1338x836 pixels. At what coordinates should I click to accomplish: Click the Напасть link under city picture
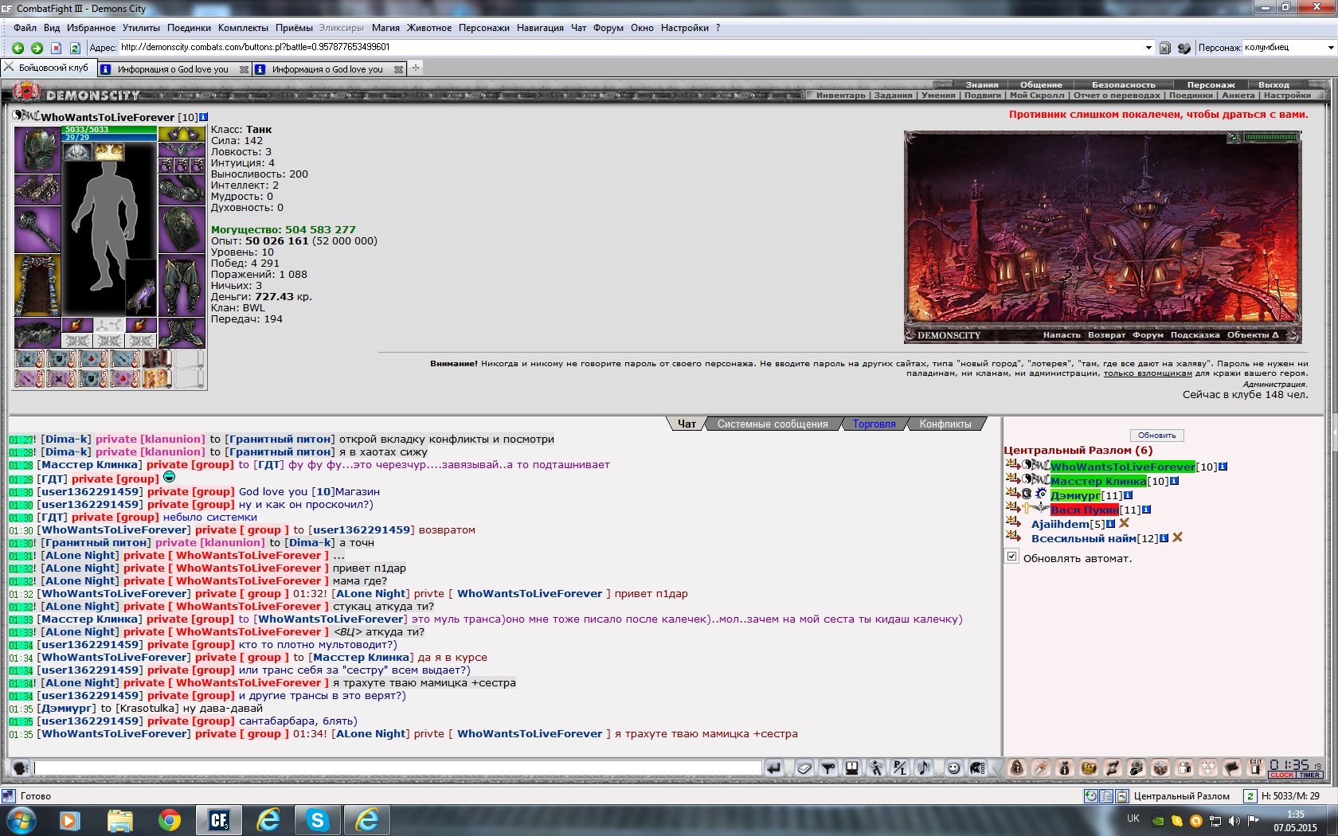tap(1062, 335)
